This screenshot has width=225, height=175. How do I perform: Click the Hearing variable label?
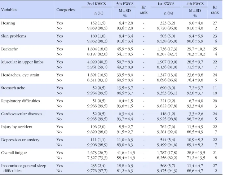[x=8, y=23]
